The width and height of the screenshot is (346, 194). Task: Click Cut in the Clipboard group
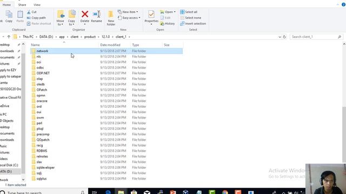pyautogui.click(x=32, y=12)
